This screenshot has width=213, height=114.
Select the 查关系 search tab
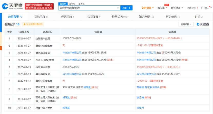coord(81,4)
